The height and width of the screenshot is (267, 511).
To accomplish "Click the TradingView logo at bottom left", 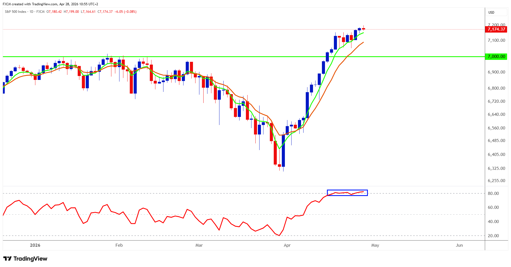I will click(25, 259).
